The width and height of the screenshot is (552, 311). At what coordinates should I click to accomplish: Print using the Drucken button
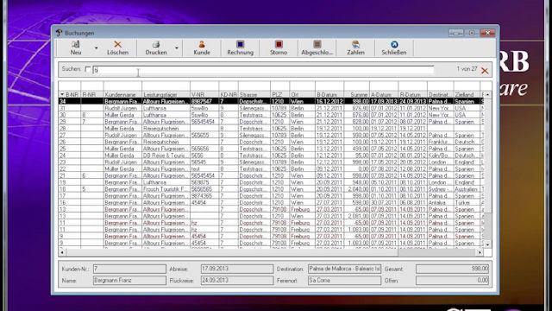point(156,48)
